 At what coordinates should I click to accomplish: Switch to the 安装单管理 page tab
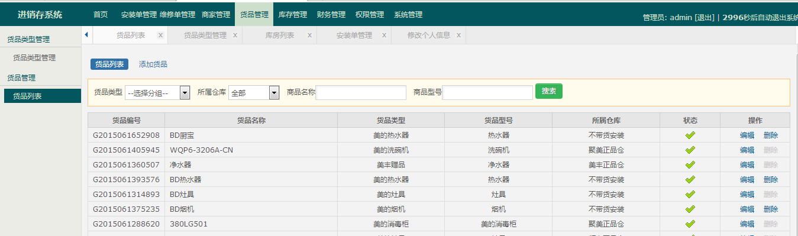click(354, 35)
